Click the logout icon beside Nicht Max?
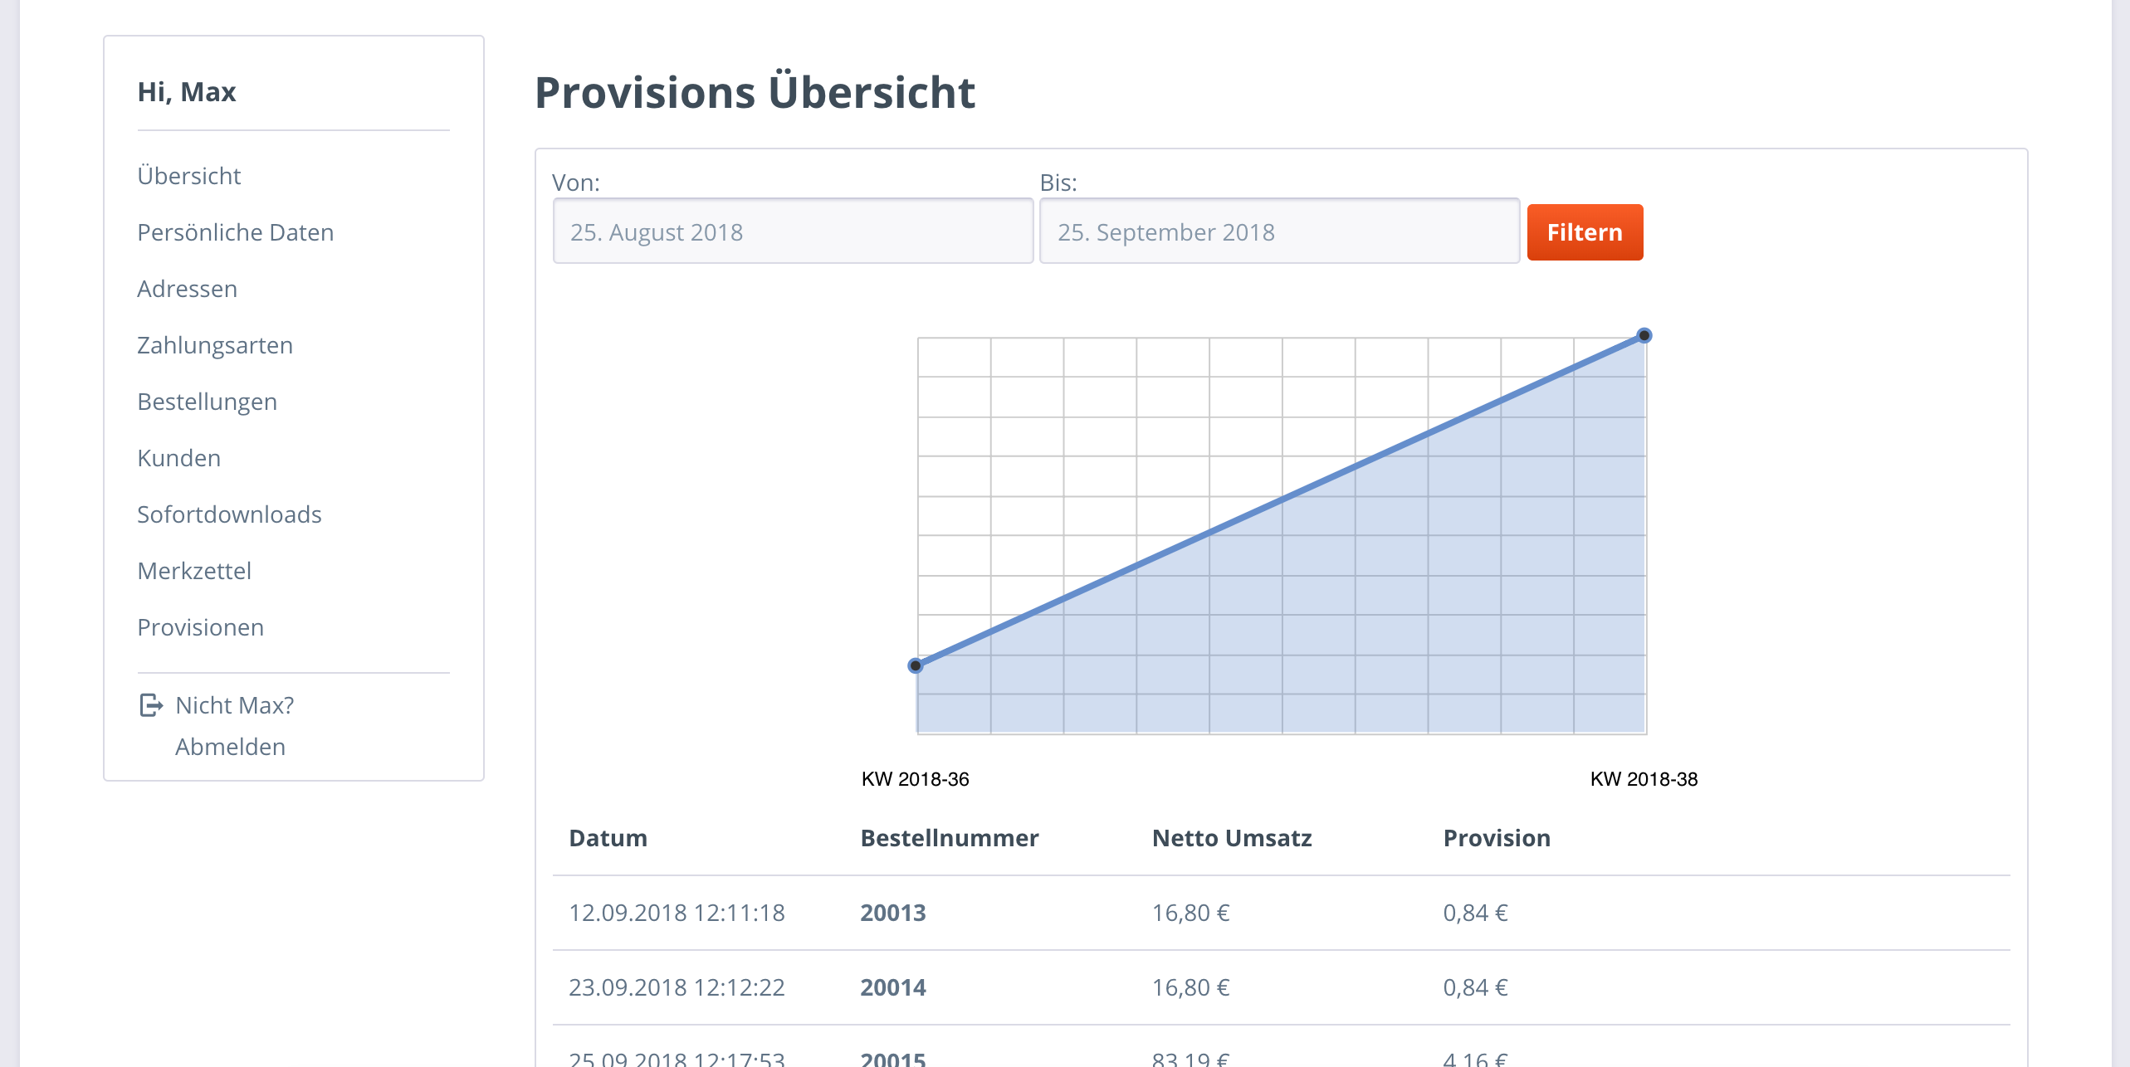Image resolution: width=2130 pixels, height=1067 pixels. (151, 705)
